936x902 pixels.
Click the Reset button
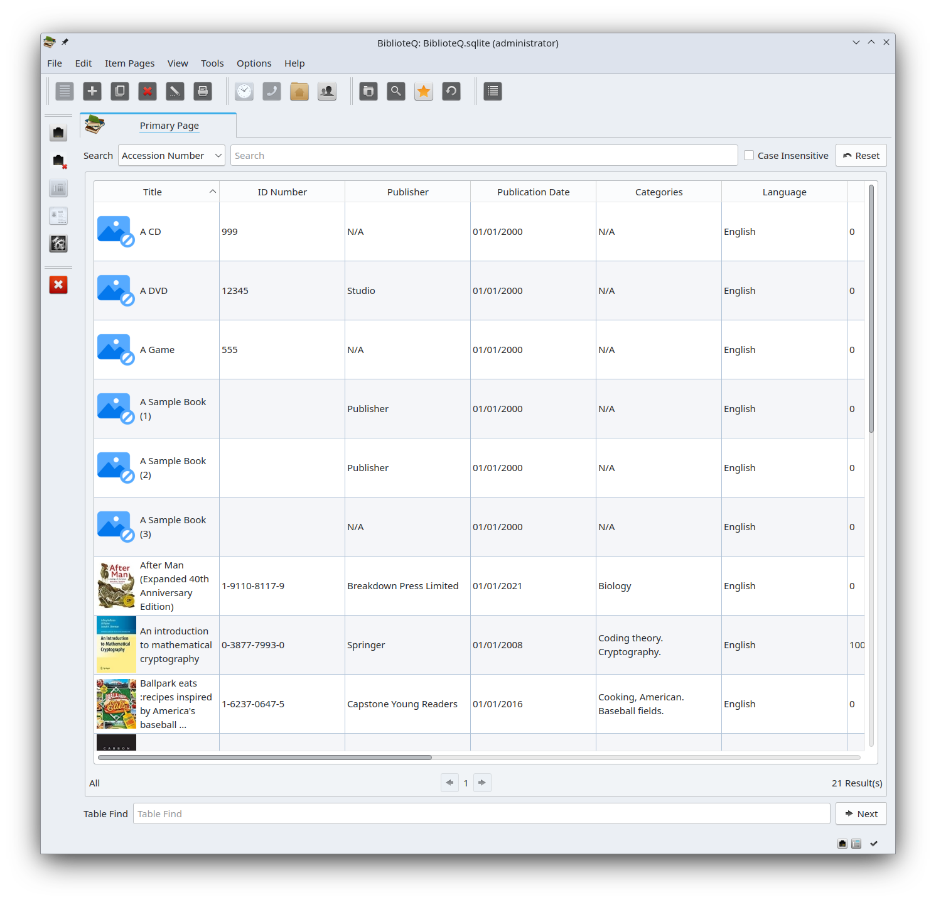pos(861,156)
